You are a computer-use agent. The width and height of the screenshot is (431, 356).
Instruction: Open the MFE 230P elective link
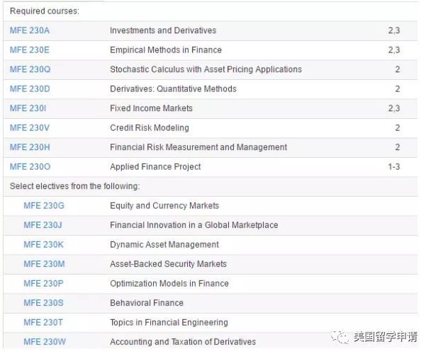pos(43,284)
